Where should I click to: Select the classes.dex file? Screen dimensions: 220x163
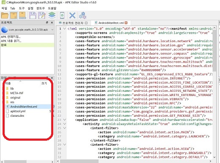coord(17,116)
